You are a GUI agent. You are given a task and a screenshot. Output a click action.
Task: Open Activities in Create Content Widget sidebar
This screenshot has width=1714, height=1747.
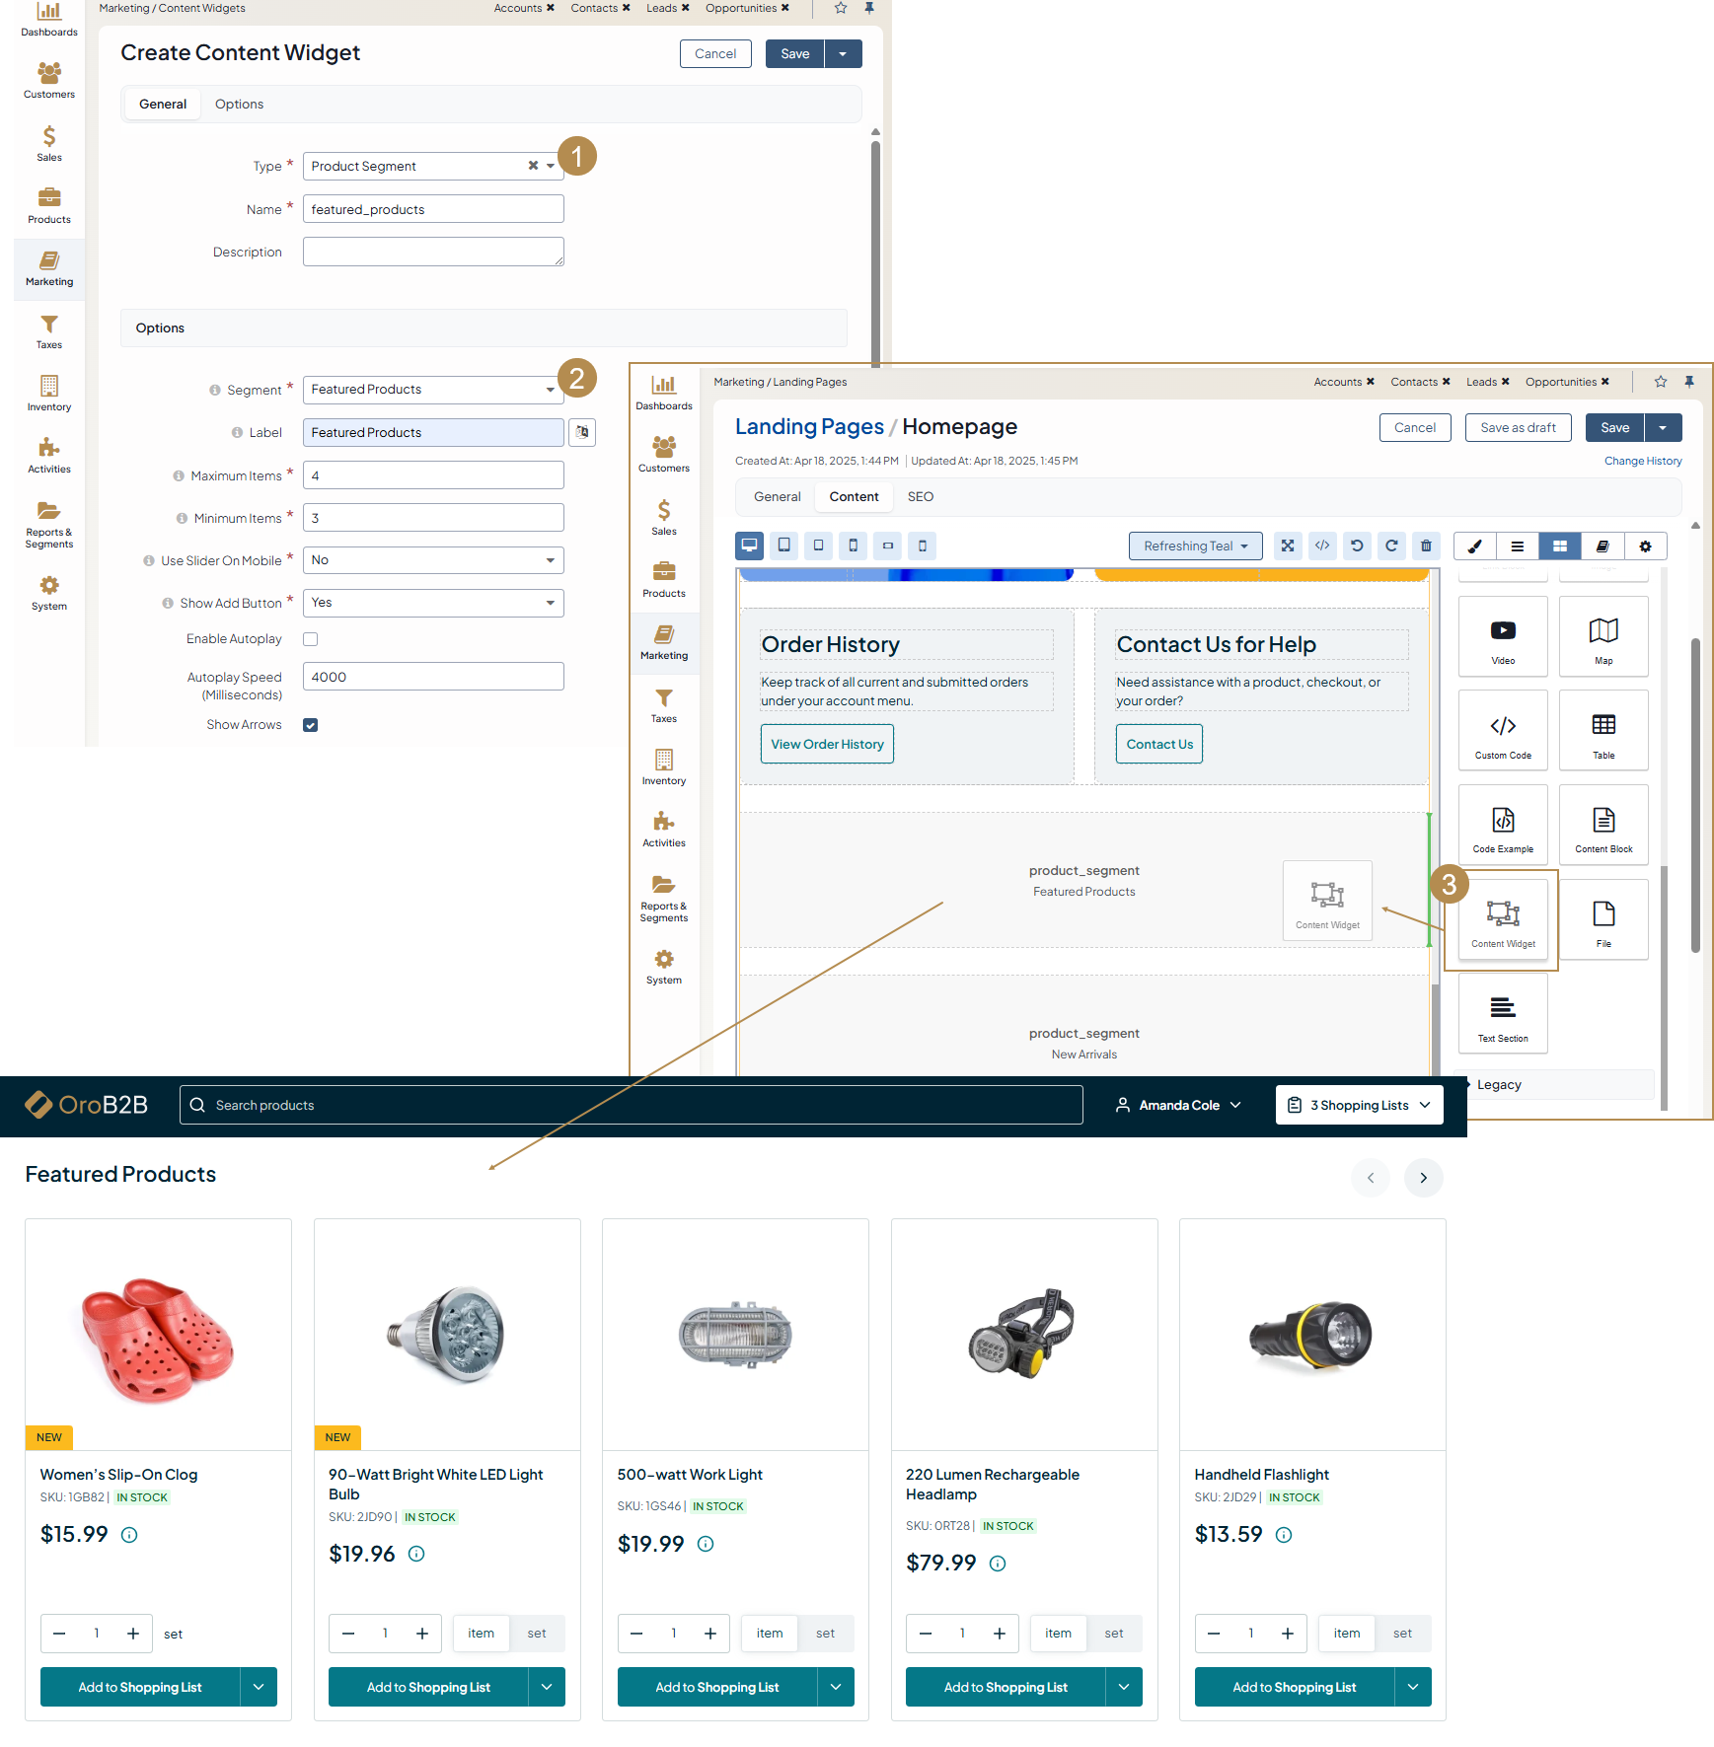click(x=49, y=456)
